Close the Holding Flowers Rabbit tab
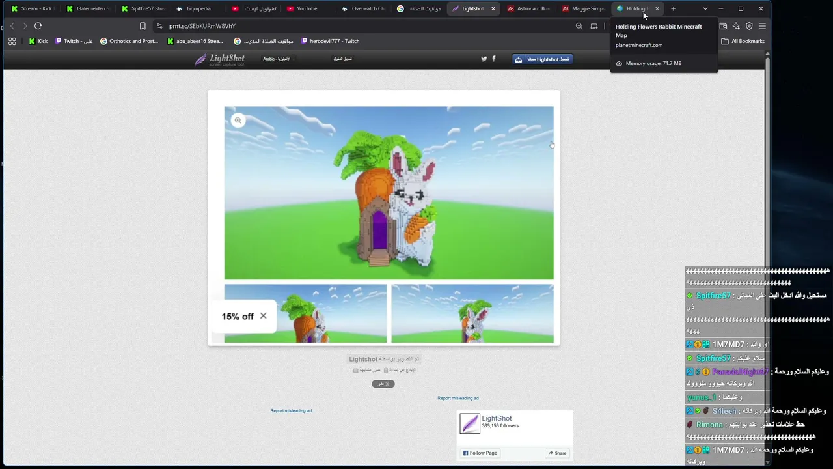The height and width of the screenshot is (469, 833). (x=657, y=8)
